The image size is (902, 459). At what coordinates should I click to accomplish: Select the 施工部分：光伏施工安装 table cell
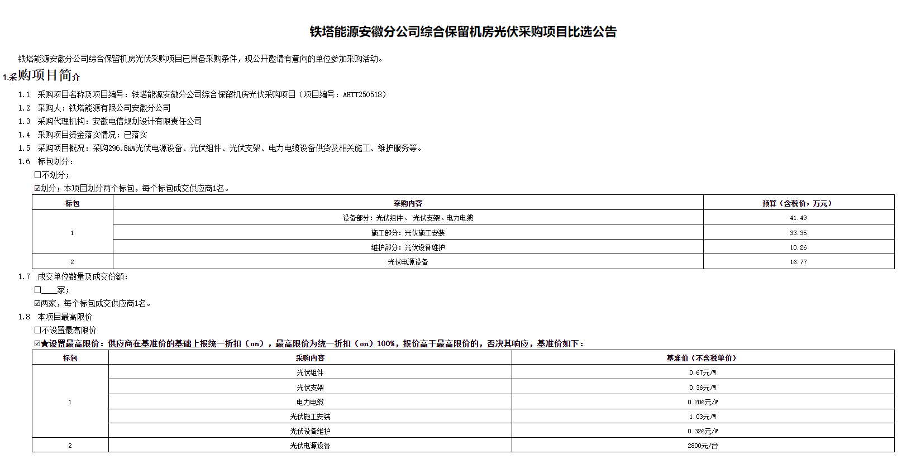[408, 233]
